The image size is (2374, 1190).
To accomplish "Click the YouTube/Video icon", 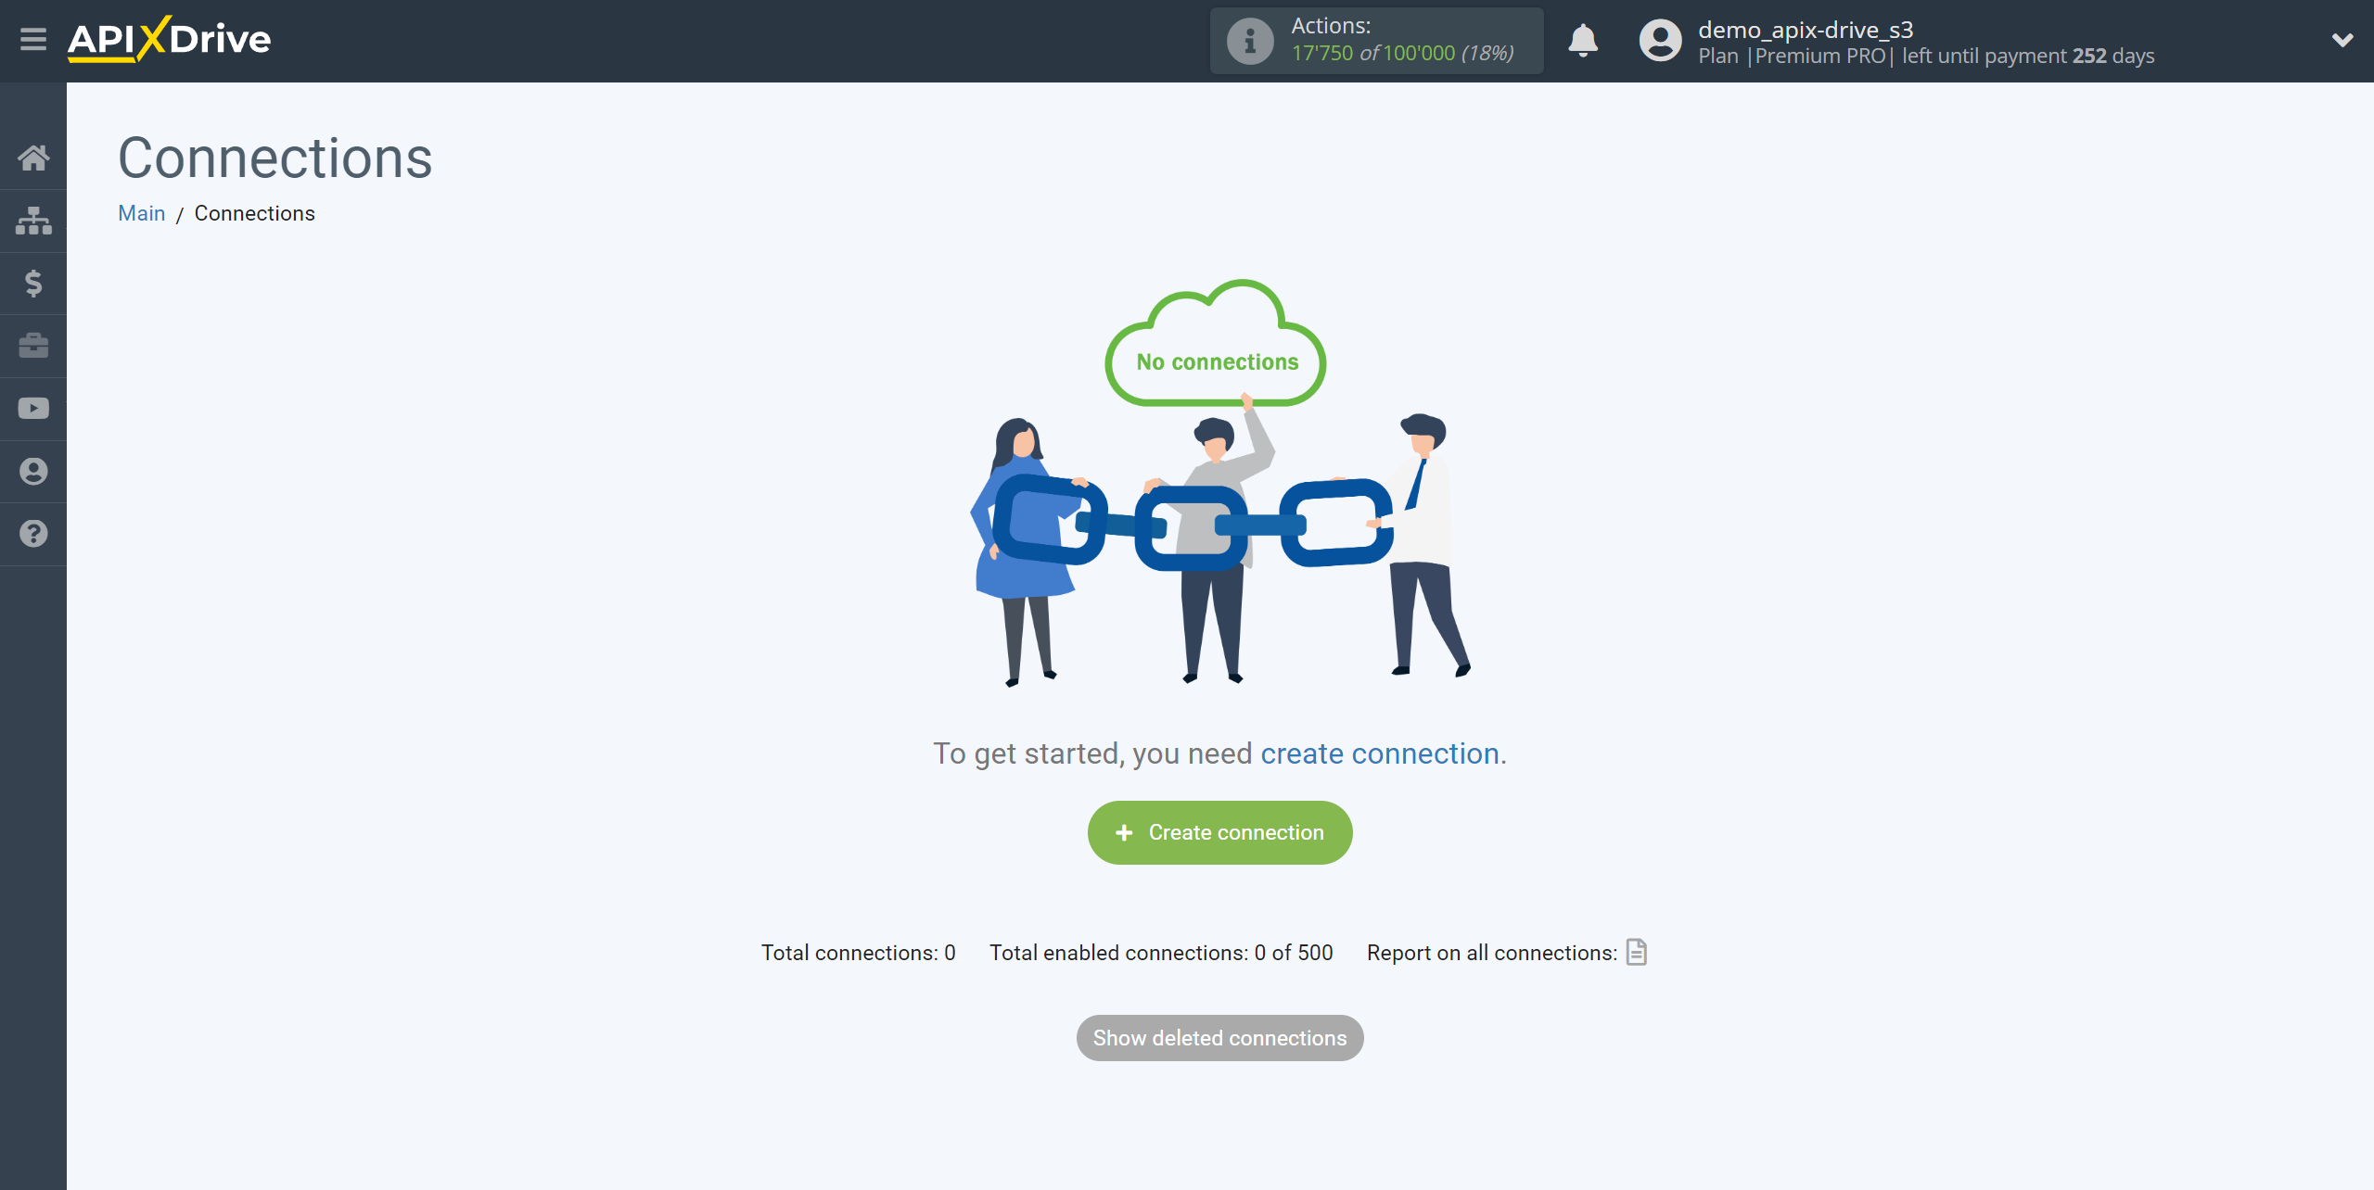I will pos(33,409).
